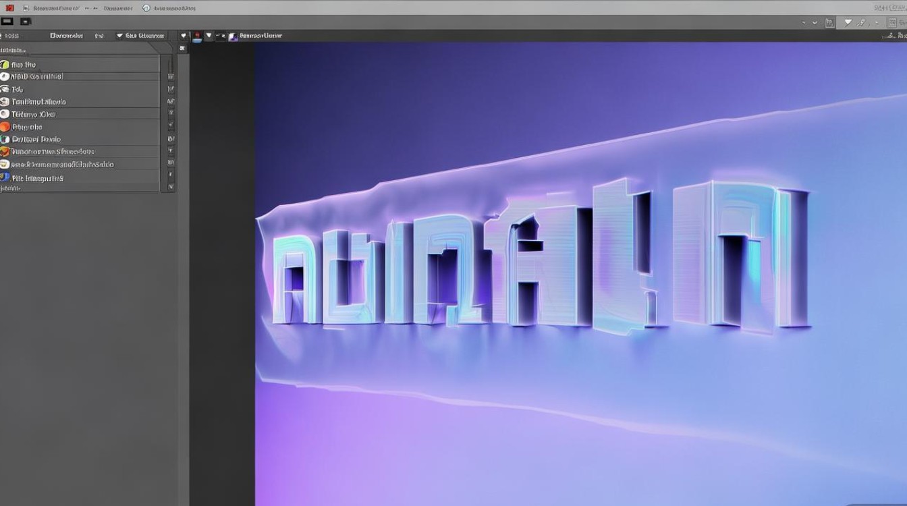Click the red icon in the viewport header

pos(197,36)
